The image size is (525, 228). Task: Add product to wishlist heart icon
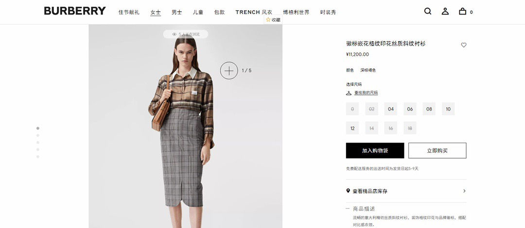pyautogui.click(x=464, y=45)
